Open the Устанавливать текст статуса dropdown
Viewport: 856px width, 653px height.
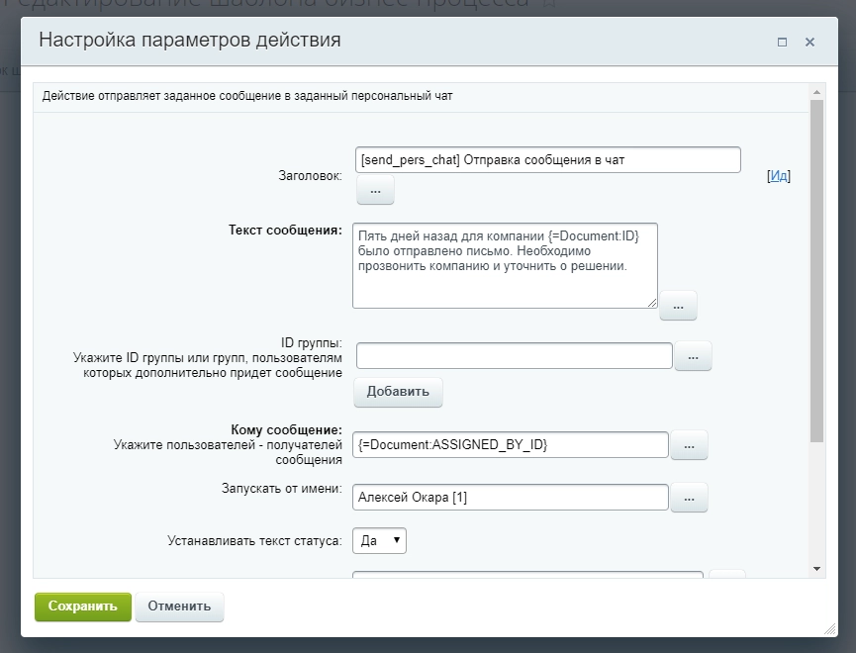[379, 540]
